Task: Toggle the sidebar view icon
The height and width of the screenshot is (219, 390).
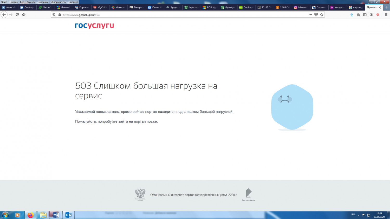Action: click(x=365, y=15)
